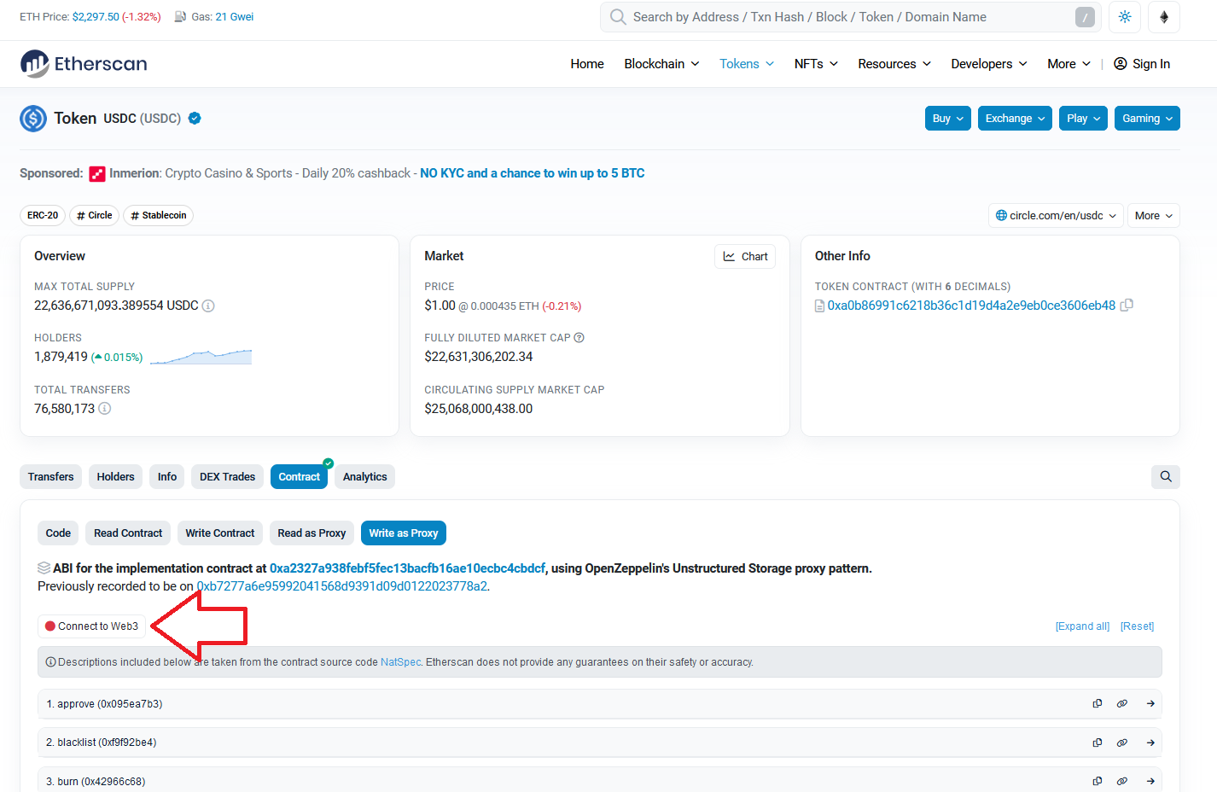Open the circle.com/en/usdc link dropdown
Screen dimensions: 1217x792
coord(1056,216)
